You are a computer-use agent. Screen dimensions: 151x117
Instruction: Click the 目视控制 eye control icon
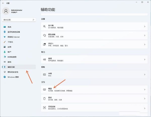(x=44, y=107)
